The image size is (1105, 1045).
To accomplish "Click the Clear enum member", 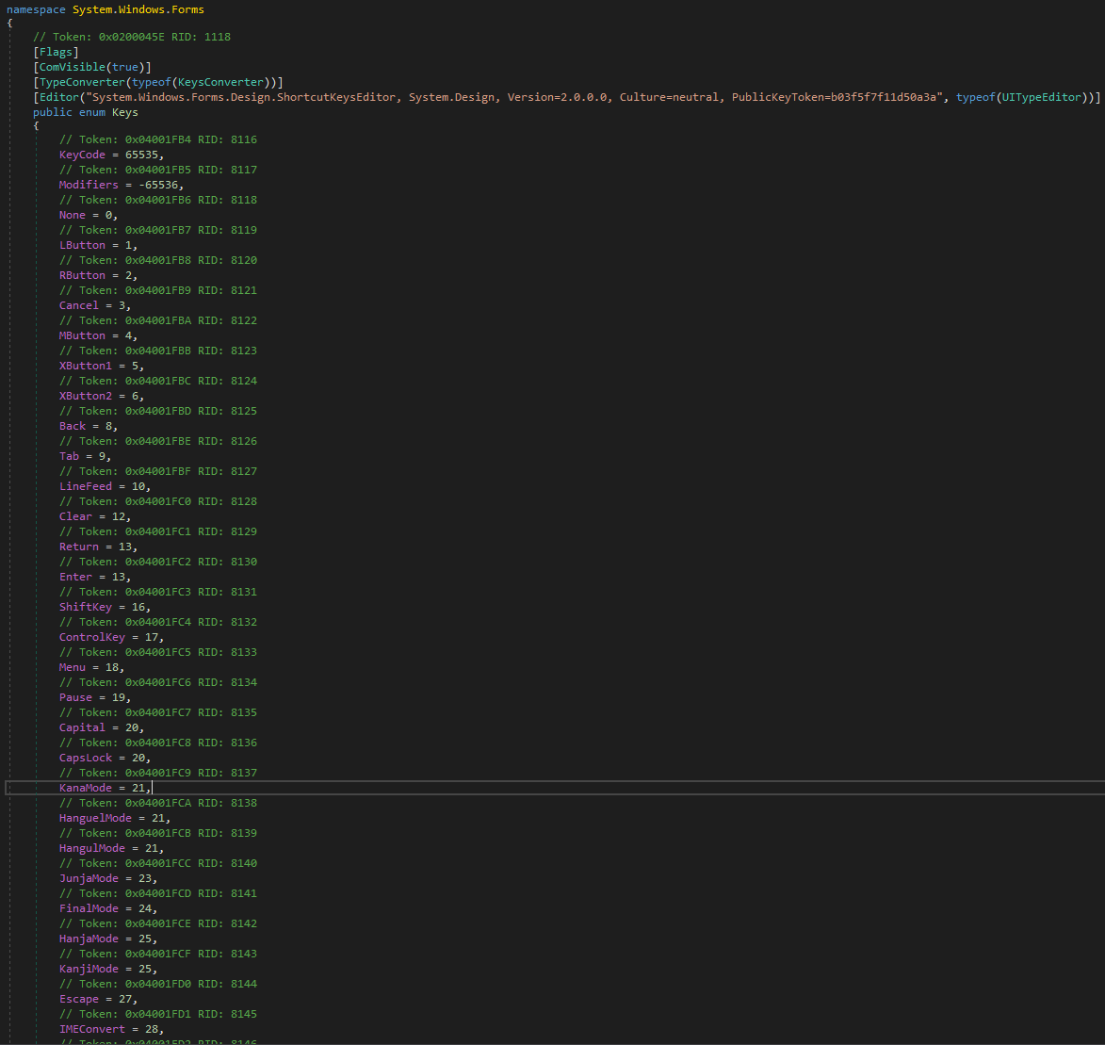I will tap(75, 517).
